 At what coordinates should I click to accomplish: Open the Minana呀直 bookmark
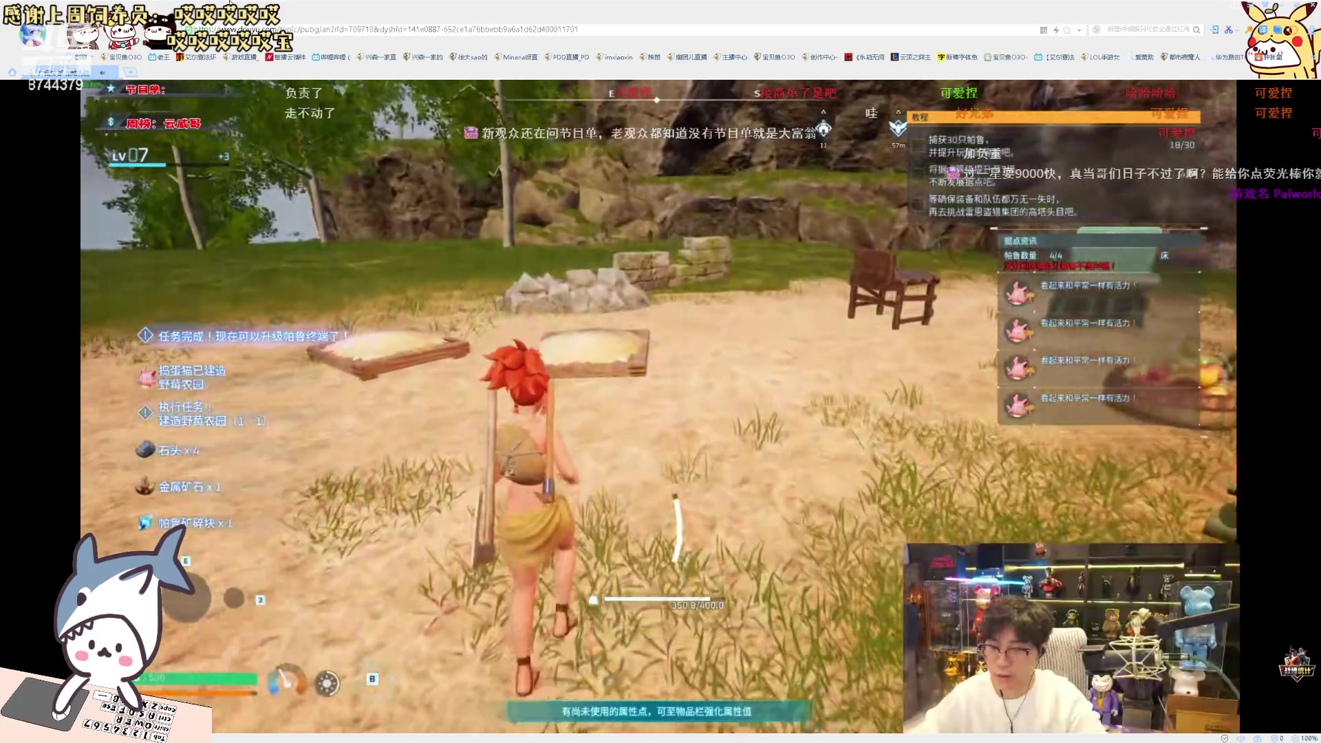(x=516, y=57)
